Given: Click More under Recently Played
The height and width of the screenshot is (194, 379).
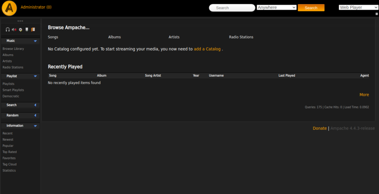Looking at the screenshot, I should pyautogui.click(x=364, y=95).
